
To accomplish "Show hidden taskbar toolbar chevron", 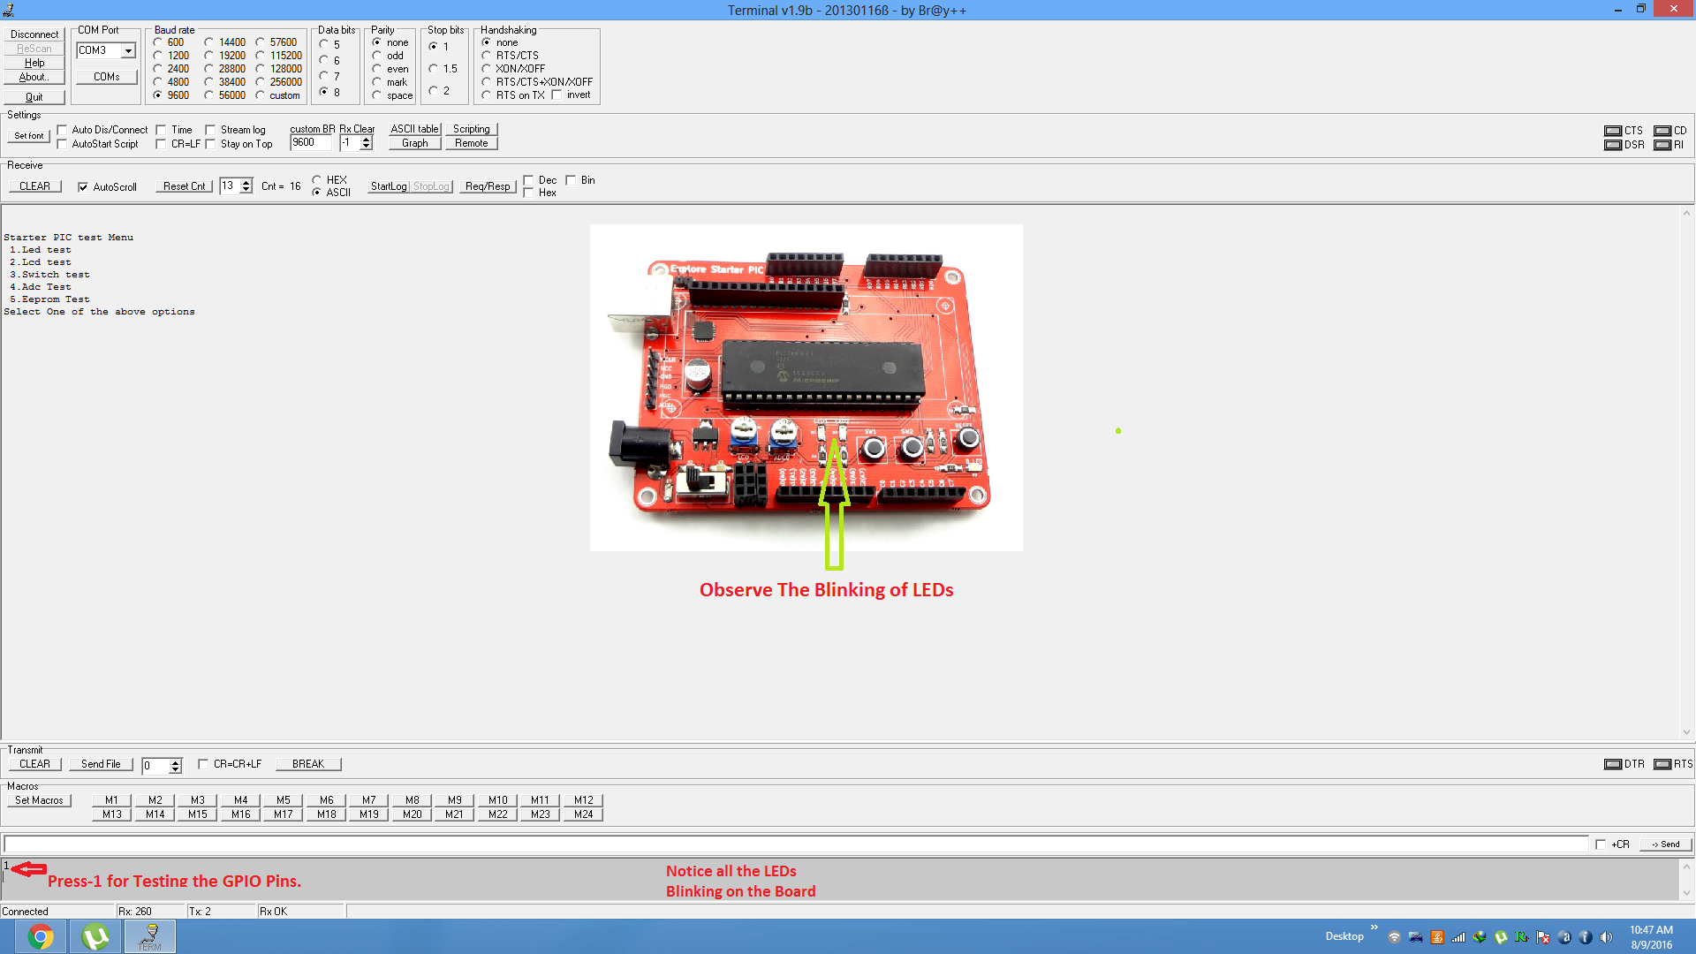I will 1374,927.
